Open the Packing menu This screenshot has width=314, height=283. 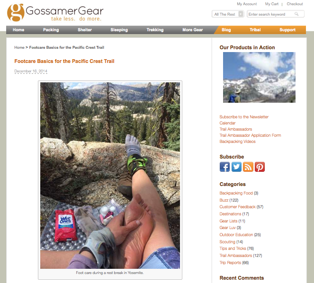coord(51,30)
